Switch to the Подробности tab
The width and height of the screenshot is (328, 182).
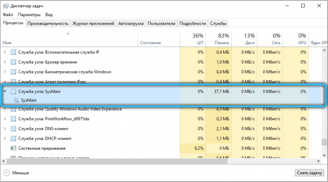tap(193, 23)
